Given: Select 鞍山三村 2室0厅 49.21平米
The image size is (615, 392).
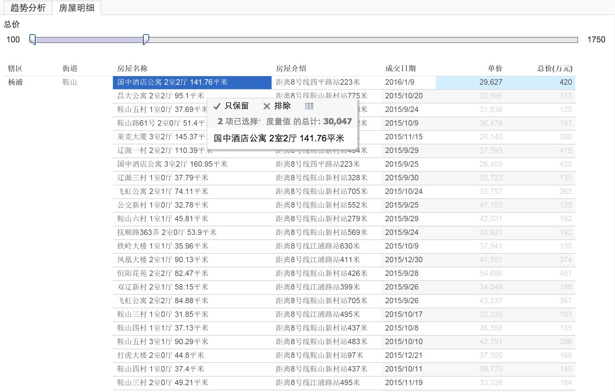Looking at the screenshot, I should coord(163,382).
